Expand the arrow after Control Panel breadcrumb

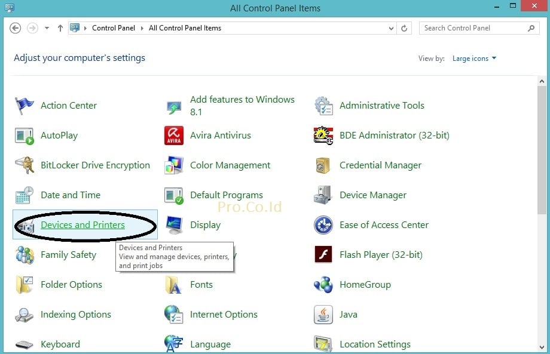coord(142,28)
